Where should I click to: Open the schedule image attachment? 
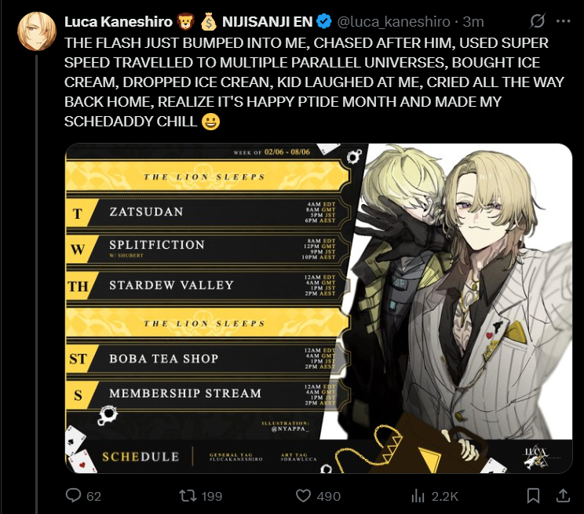tap(319, 308)
